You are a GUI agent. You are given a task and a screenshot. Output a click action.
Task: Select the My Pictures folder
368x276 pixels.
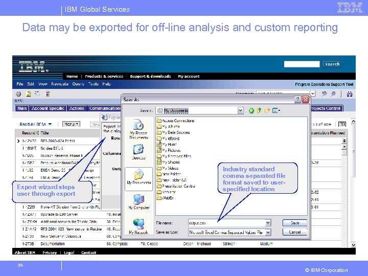pyautogui.click(x=169, y=150)
